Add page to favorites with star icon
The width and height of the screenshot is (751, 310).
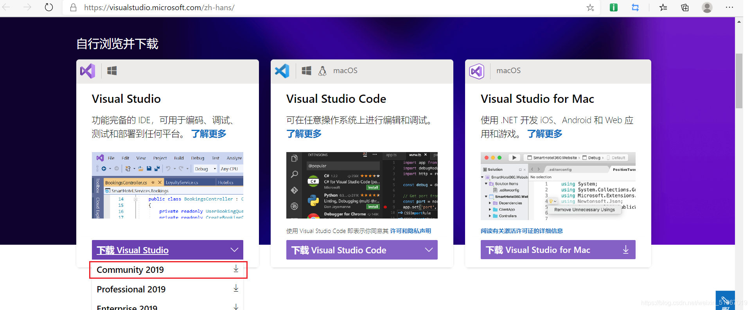click(590, 7)
